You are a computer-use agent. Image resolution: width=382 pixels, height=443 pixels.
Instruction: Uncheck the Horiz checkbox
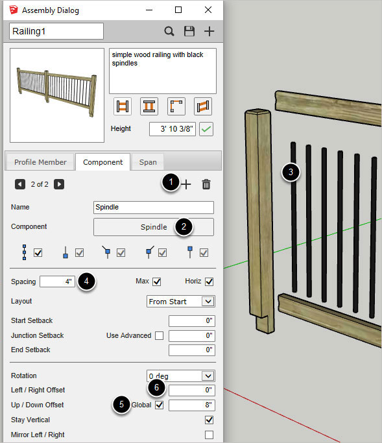(x=209, y=281)
